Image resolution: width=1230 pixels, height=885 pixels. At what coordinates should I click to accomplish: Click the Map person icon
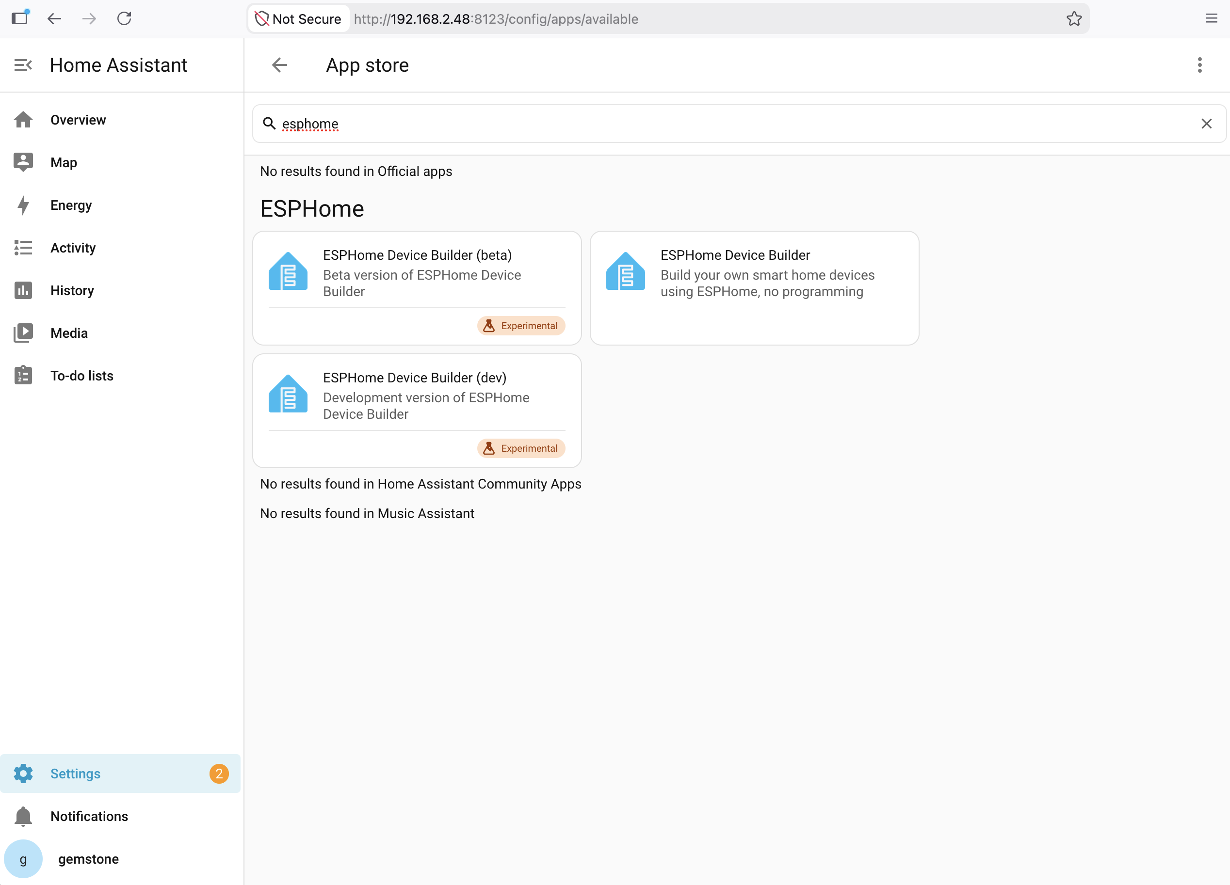(x=23, y=162)
